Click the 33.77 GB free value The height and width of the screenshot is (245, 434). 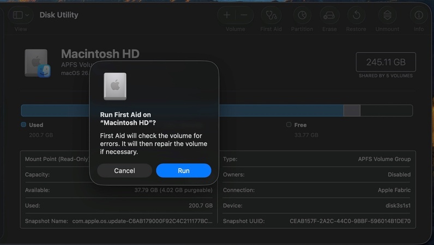pos(306,135)
